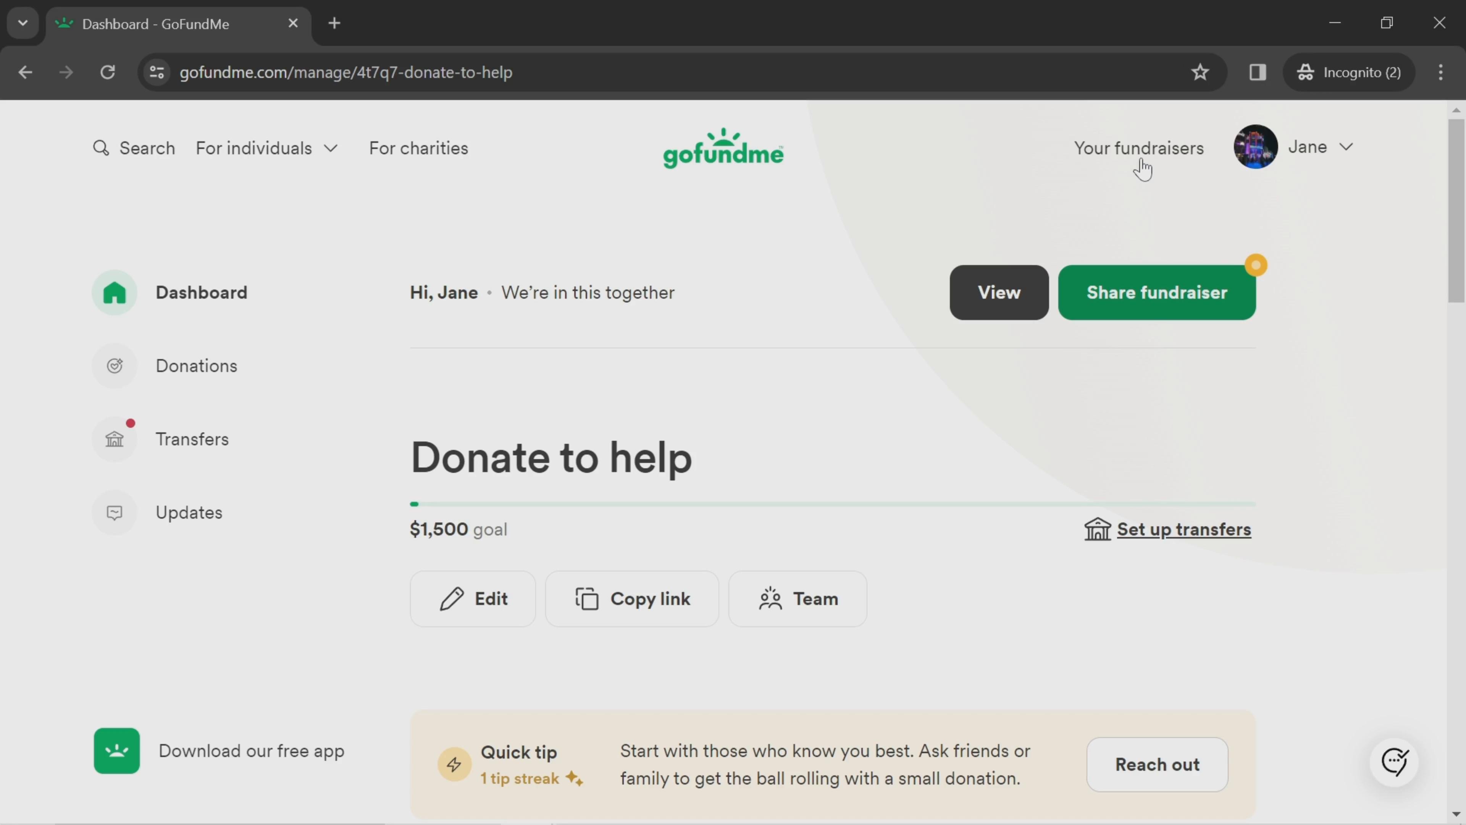
Task: Click the GoFundMe logo home link
Action: pyautogui.click(x=724, y=148)
